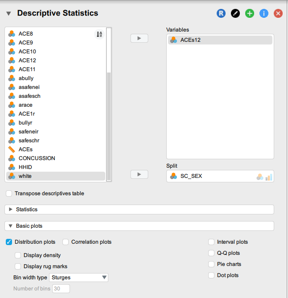Collapse the Descriptive Statistics panel triangle
The width and height of the screenshot is (288, 298).
[x=8, y=13]
